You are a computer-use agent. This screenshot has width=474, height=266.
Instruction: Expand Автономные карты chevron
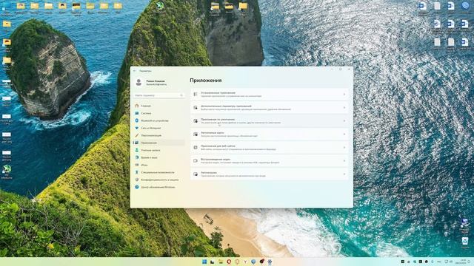(x=344, y=134)
